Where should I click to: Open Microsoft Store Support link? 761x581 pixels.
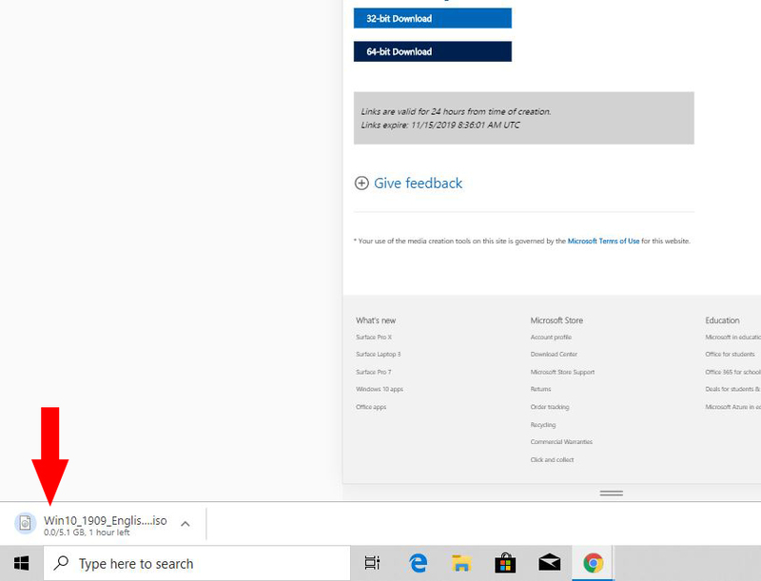click(x=562, y=372)
